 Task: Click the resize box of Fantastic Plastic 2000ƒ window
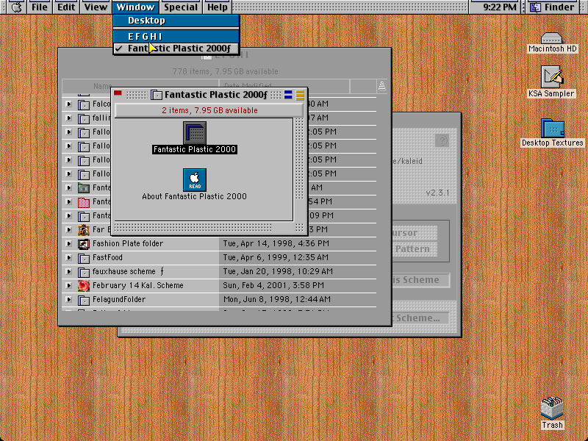(x=299, y=227)
